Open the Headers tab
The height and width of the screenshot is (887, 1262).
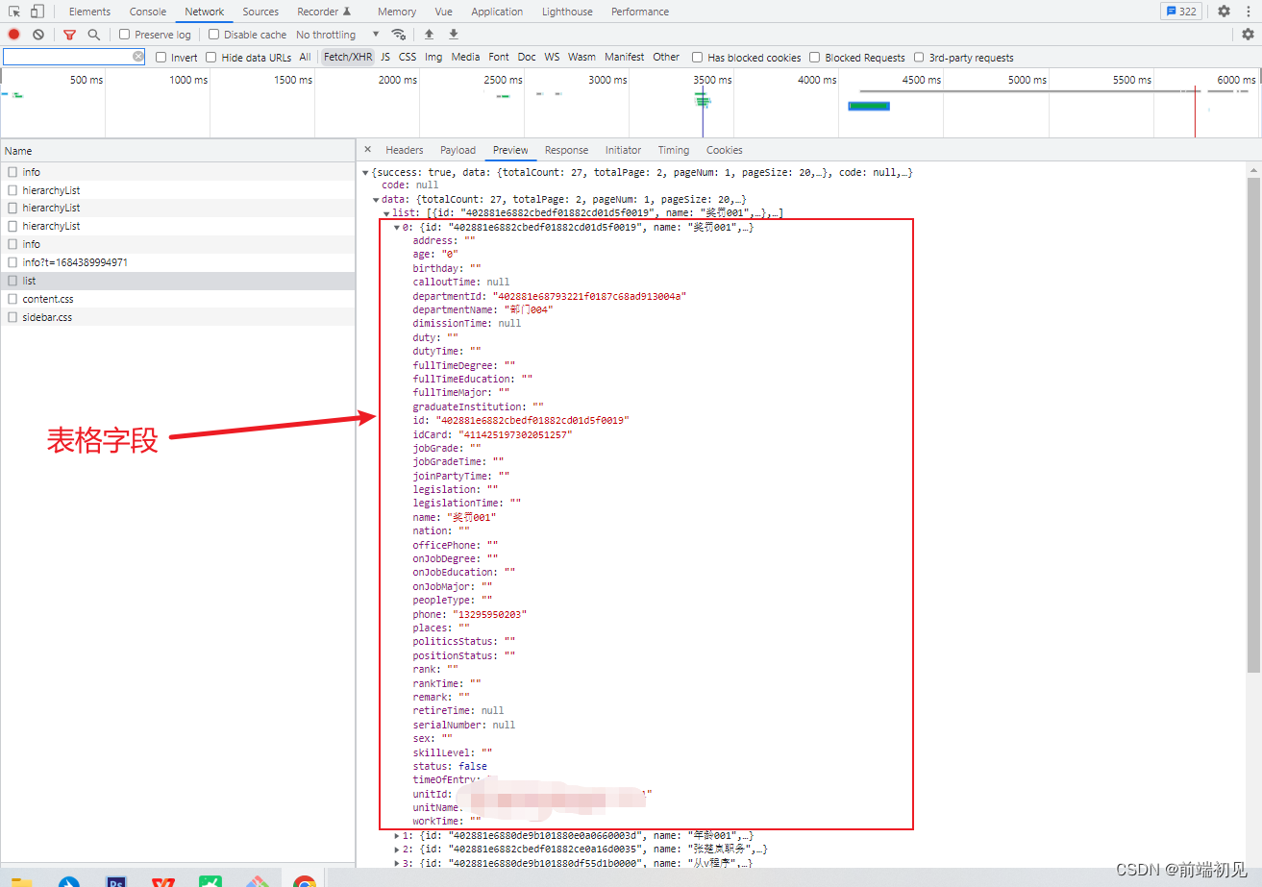[x=405, y=150]
